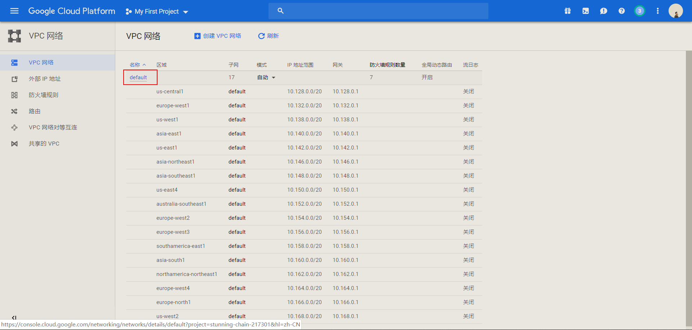Click the user account avatar
The height and width of the screenshot is (330, 692).
pos(676,11)
